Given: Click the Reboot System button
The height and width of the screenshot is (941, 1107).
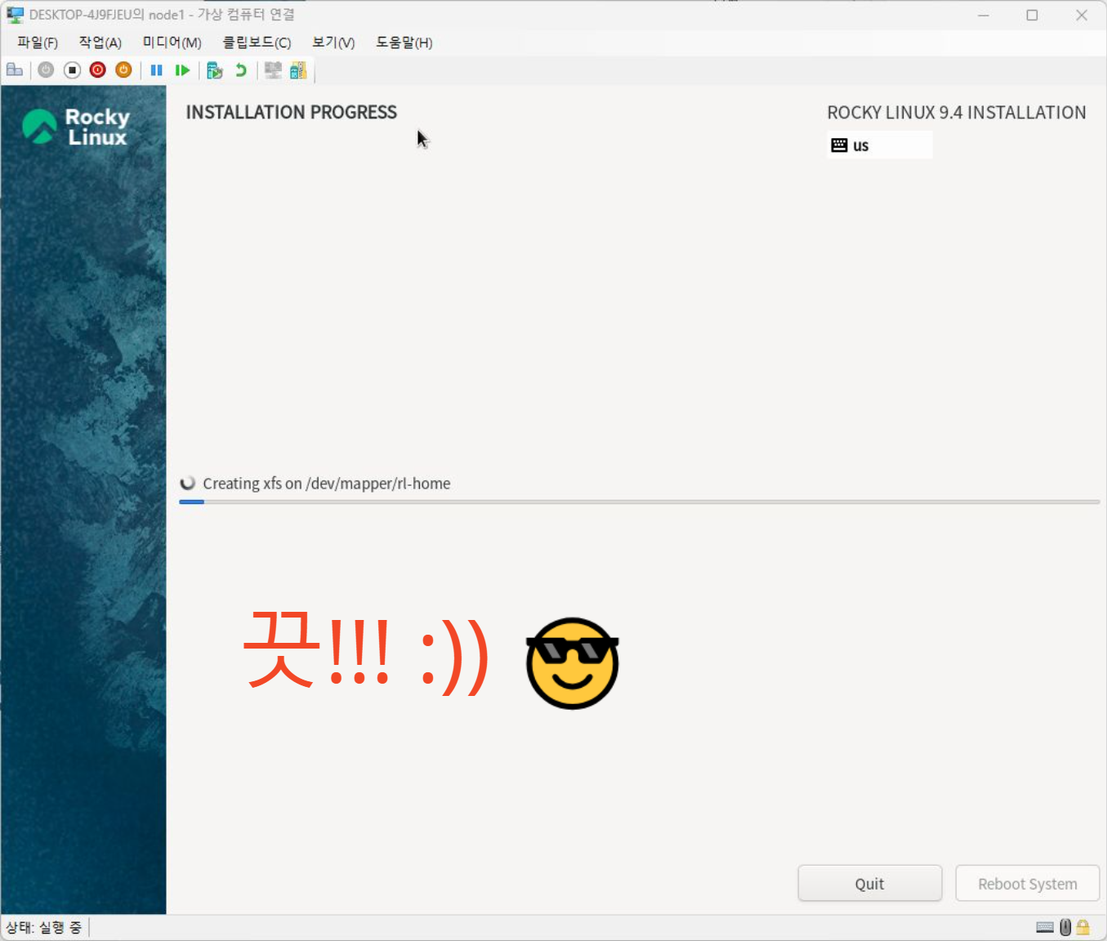Looking at the screenshot, I should (x=1028, y=884).
